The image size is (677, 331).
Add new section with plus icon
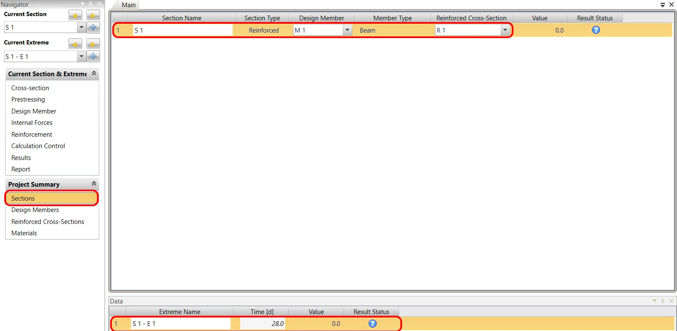tap(93, 28)
